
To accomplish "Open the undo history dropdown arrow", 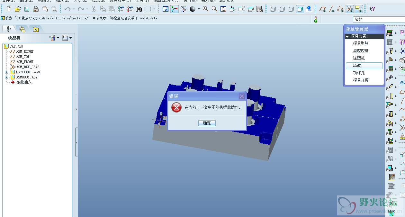I will (x=74, y=9).
